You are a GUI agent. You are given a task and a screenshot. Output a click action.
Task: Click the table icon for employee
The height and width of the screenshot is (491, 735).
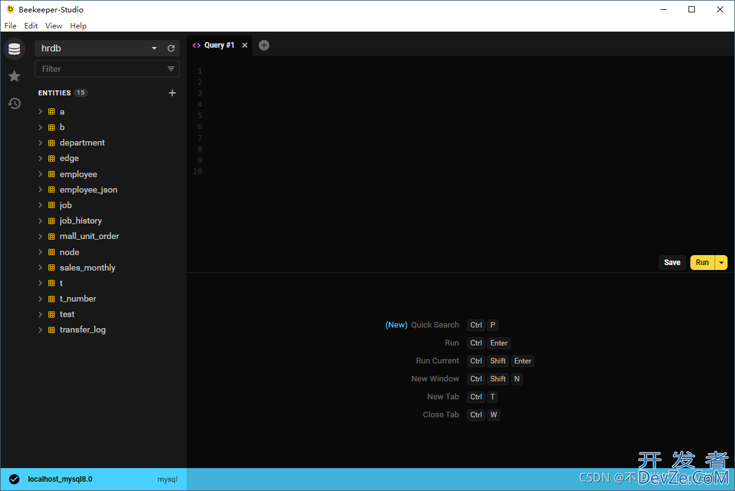click(51, 174)
